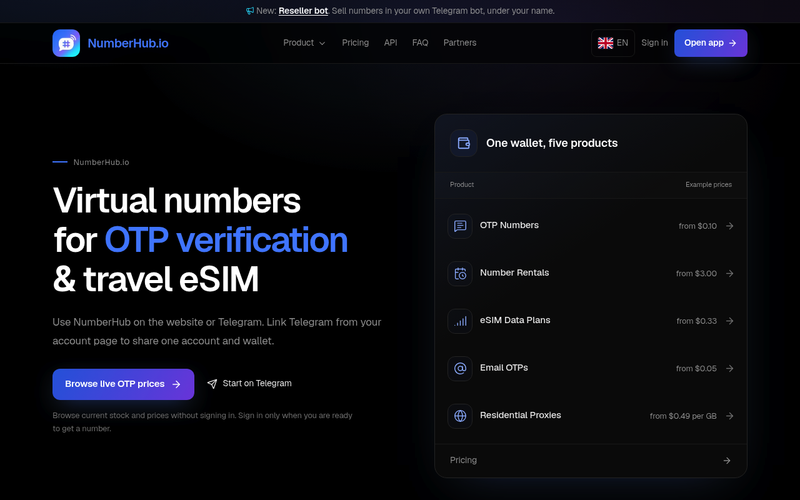
Task: Click the arrow in the Number Rentals row
Action: (x=729, y=274)
